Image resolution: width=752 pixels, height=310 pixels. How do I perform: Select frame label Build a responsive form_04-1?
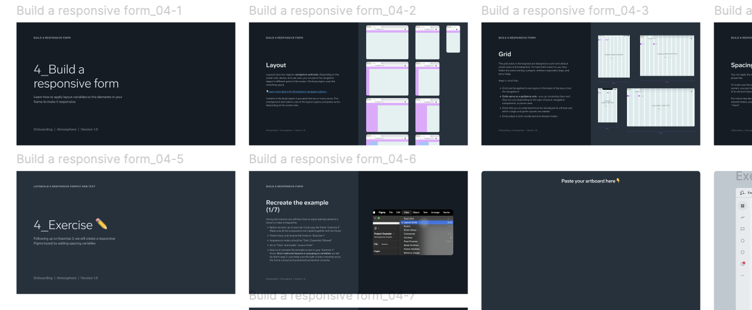pos(99,10)
